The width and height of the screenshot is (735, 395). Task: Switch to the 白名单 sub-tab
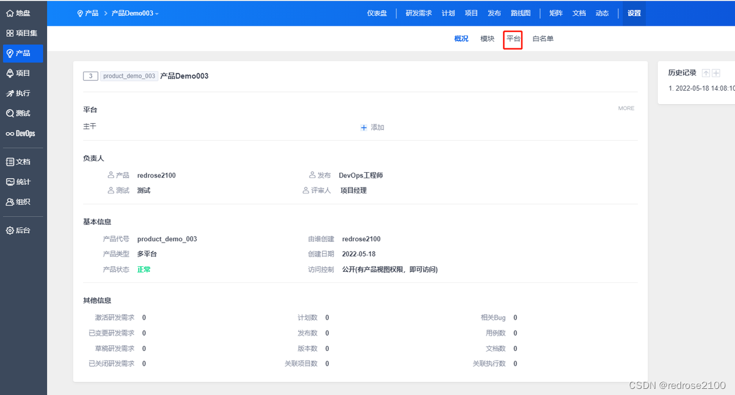pos(543,39)
